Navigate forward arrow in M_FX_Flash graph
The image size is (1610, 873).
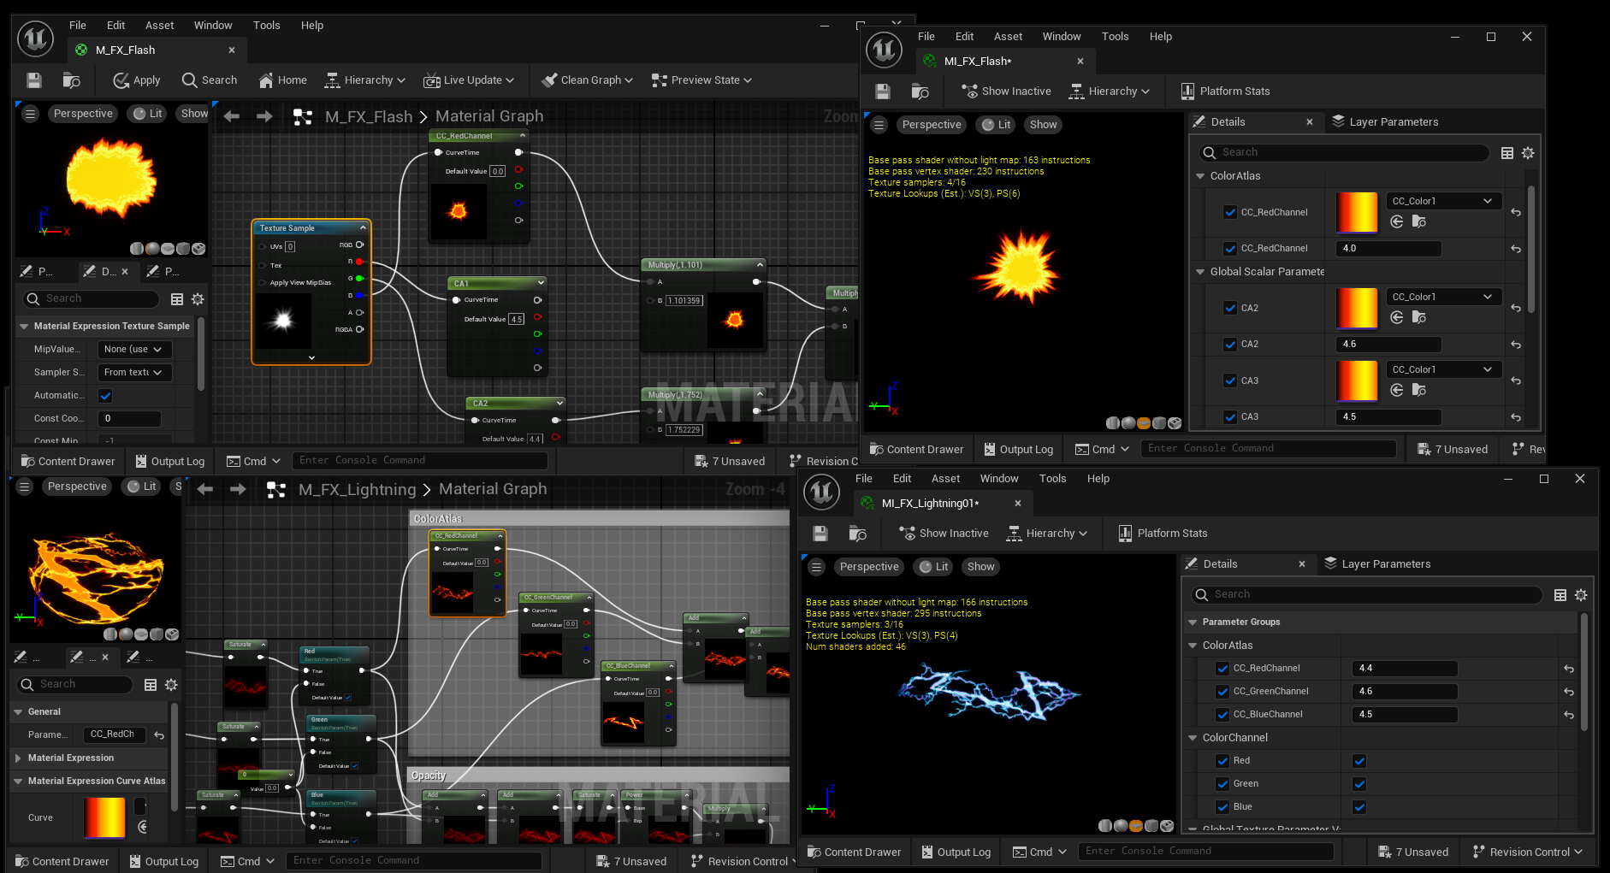click(264, 116)
